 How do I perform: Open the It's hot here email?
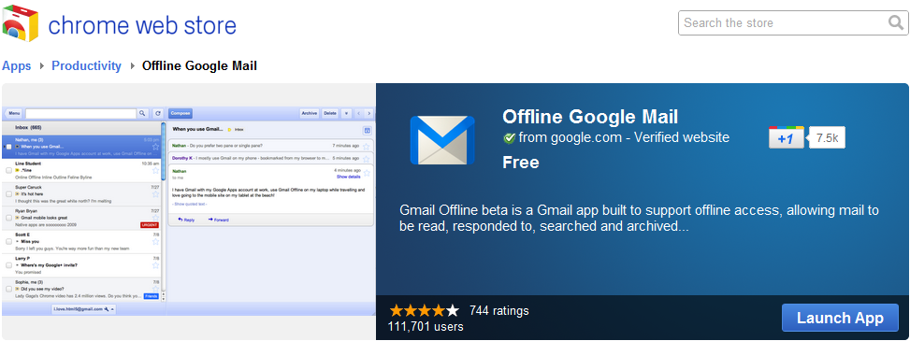[81, 194]
